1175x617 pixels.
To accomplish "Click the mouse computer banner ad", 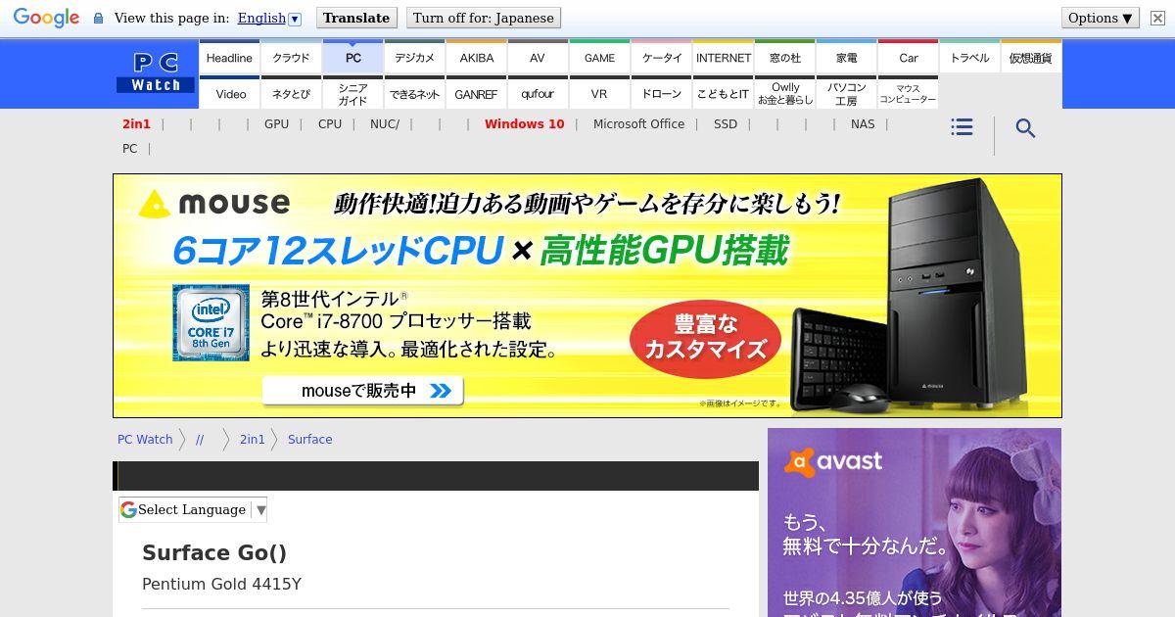I will (587, 296).
